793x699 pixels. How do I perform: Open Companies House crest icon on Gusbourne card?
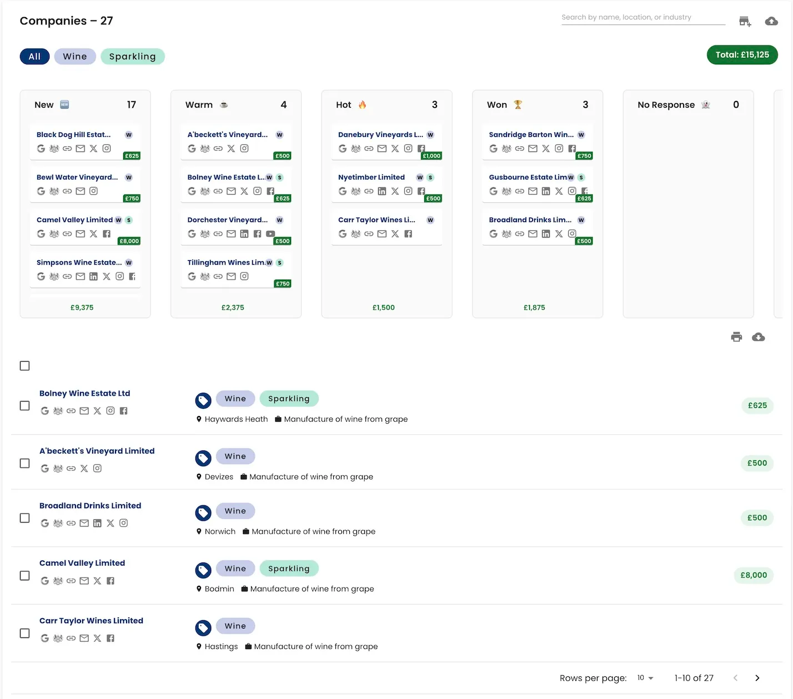[x=506, y=191]
